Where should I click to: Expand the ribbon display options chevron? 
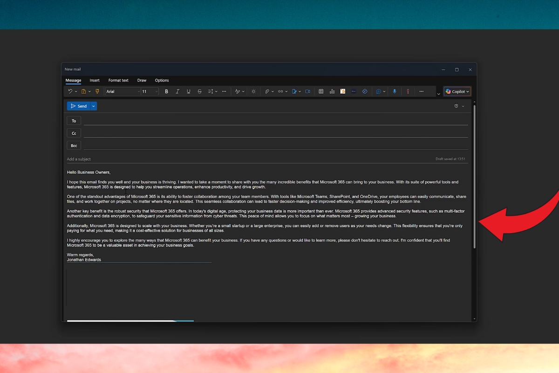[x=439, y=94]
